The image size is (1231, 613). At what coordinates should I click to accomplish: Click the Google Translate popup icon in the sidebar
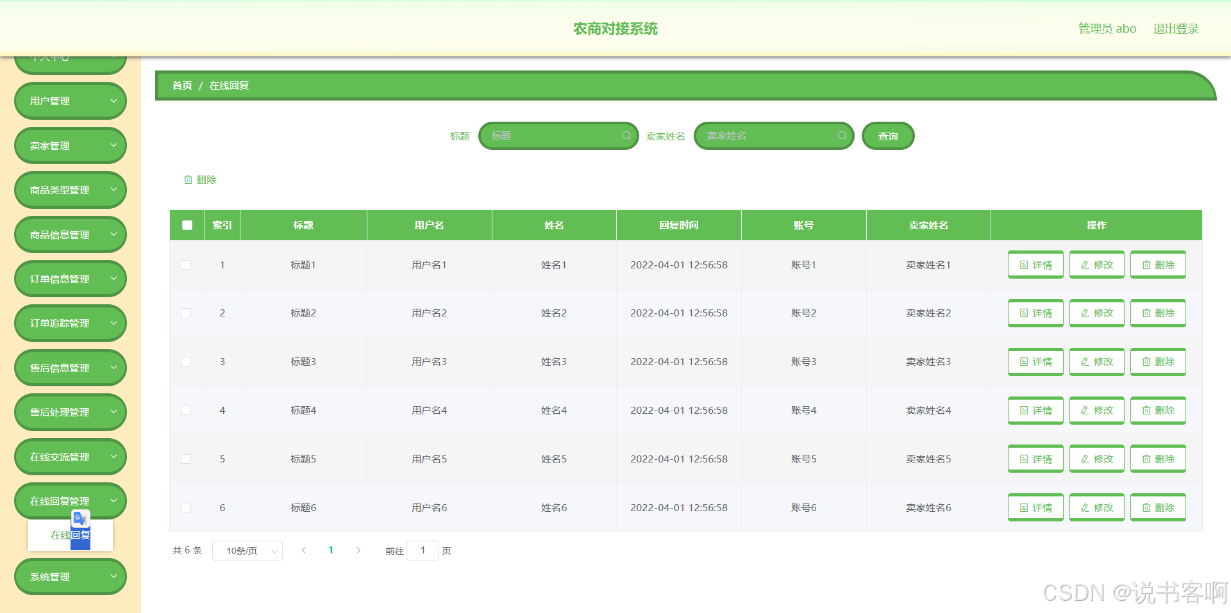[x=80, y=518]
